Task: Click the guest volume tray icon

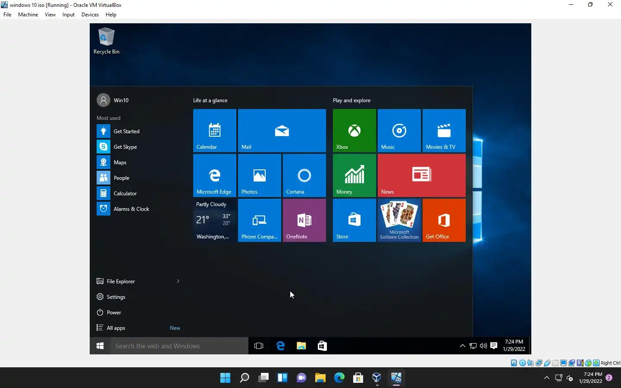Action: click(x=483, y=346)
